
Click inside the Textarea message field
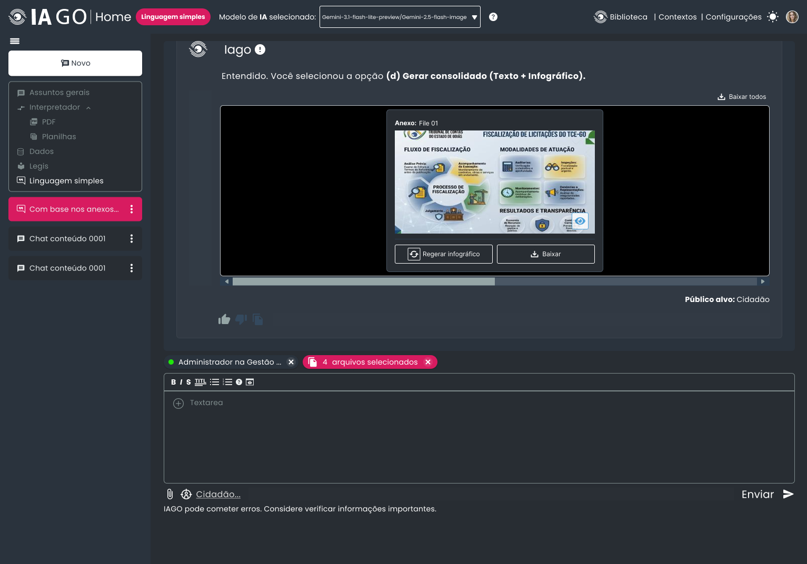[479, 437]
